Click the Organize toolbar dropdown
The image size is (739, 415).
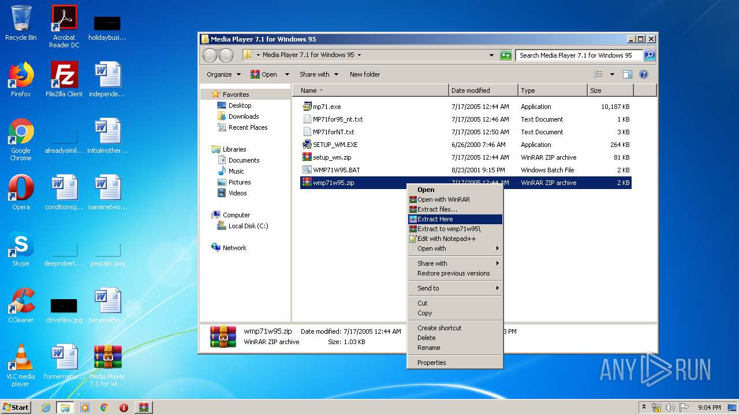coord(223,74)
